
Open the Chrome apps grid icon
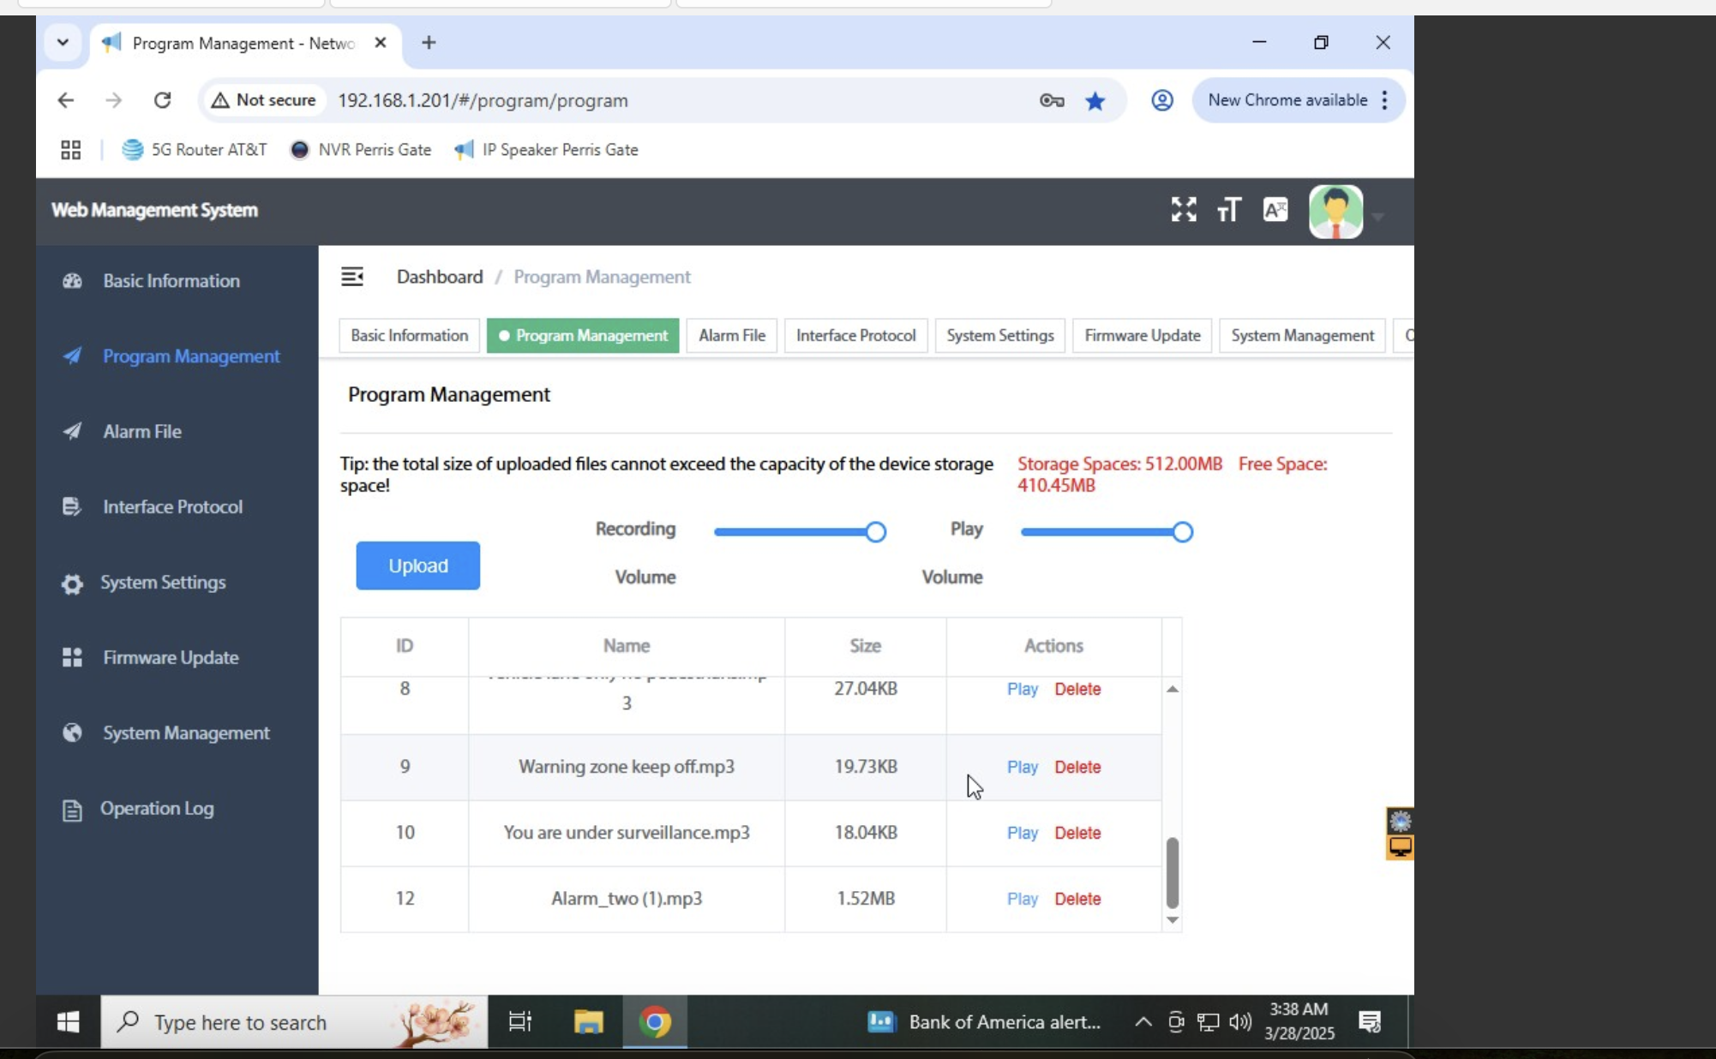(x=71, y=150)
